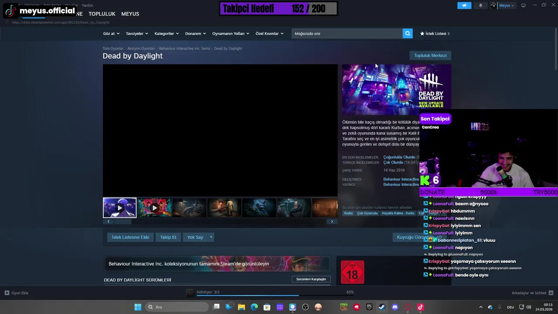Click the store search magnifier button
Viewport: 558px width, 314px height.
click(408, 34)
